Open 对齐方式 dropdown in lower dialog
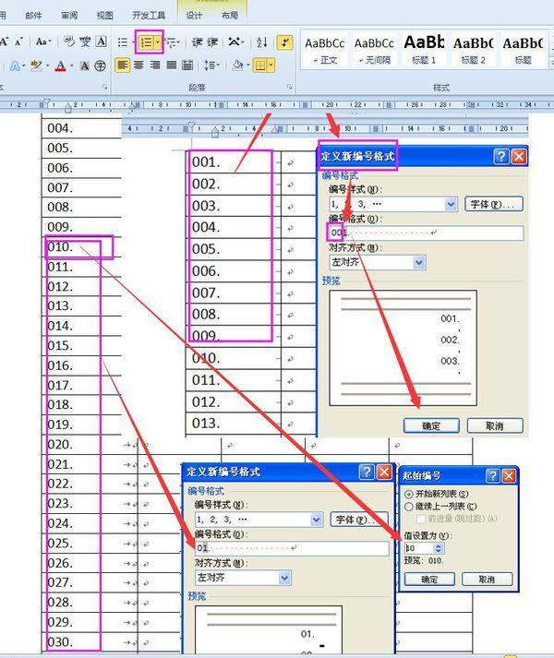 [284, 578]
